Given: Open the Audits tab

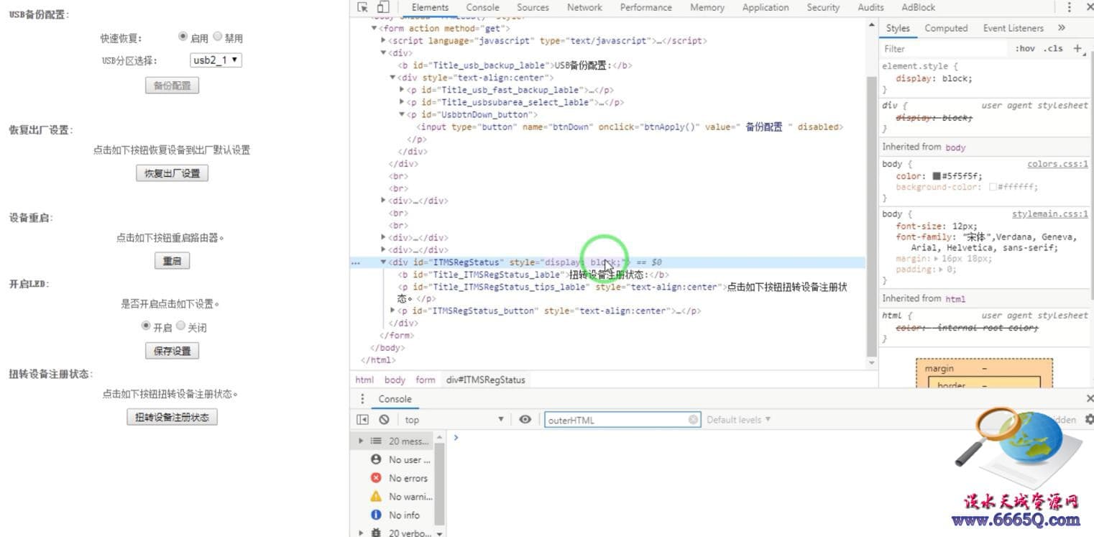Looking at the screenshot, I should click(870, 7).
